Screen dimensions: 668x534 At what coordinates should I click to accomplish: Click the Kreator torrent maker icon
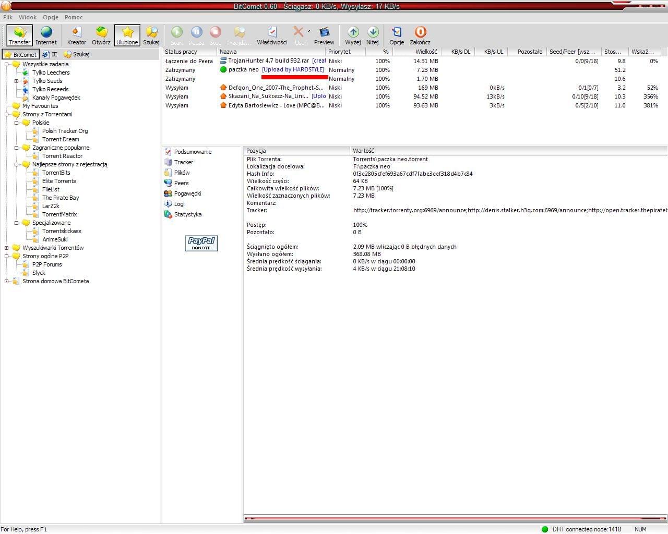76,35
